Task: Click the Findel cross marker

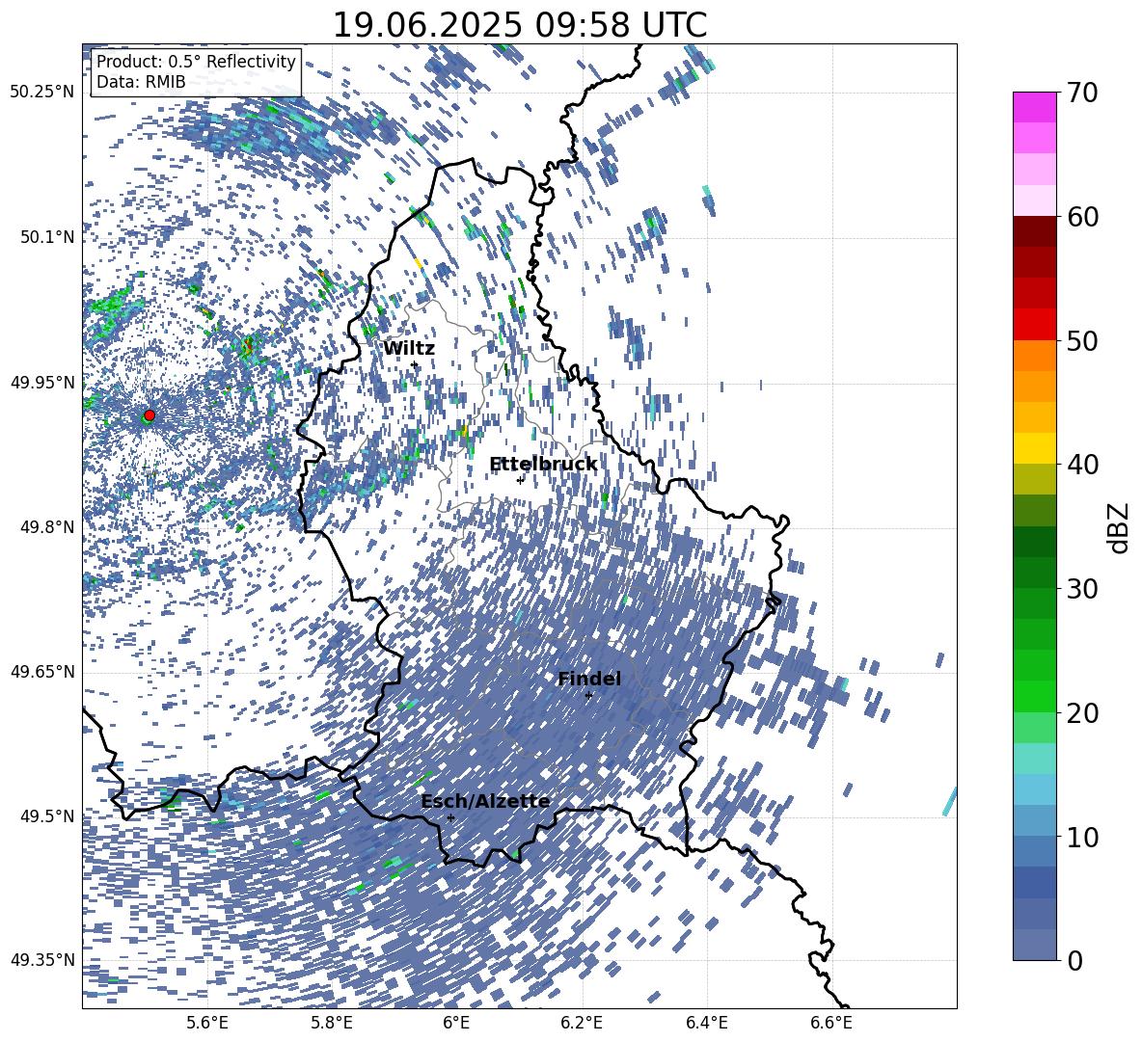Action: [x=588, y=696]
